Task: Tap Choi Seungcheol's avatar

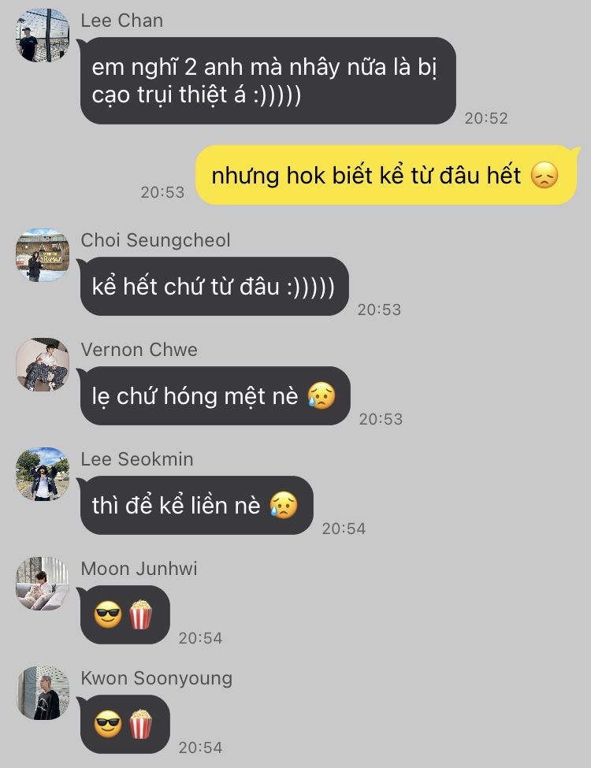Action: pos(43,254)
